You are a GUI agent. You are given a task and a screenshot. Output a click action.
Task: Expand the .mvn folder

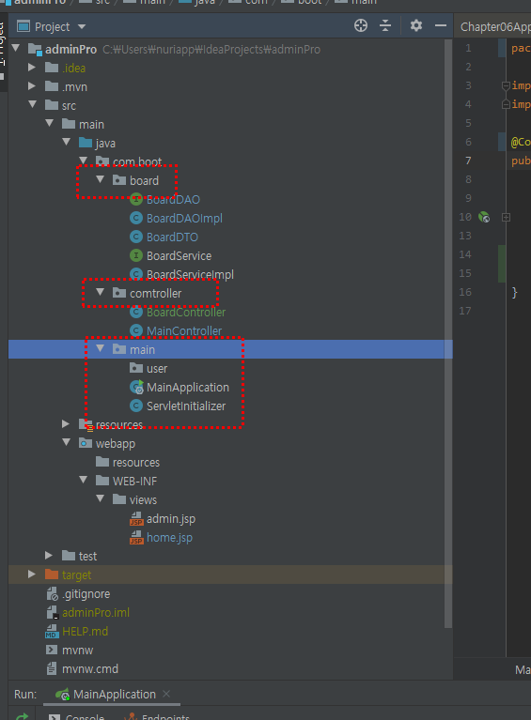click(x=32, y=86)
